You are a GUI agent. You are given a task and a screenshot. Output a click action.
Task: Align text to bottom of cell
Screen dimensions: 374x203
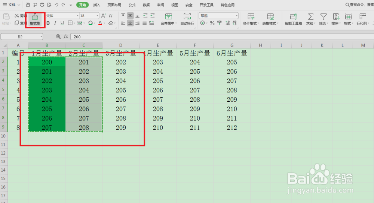point(137,16)
